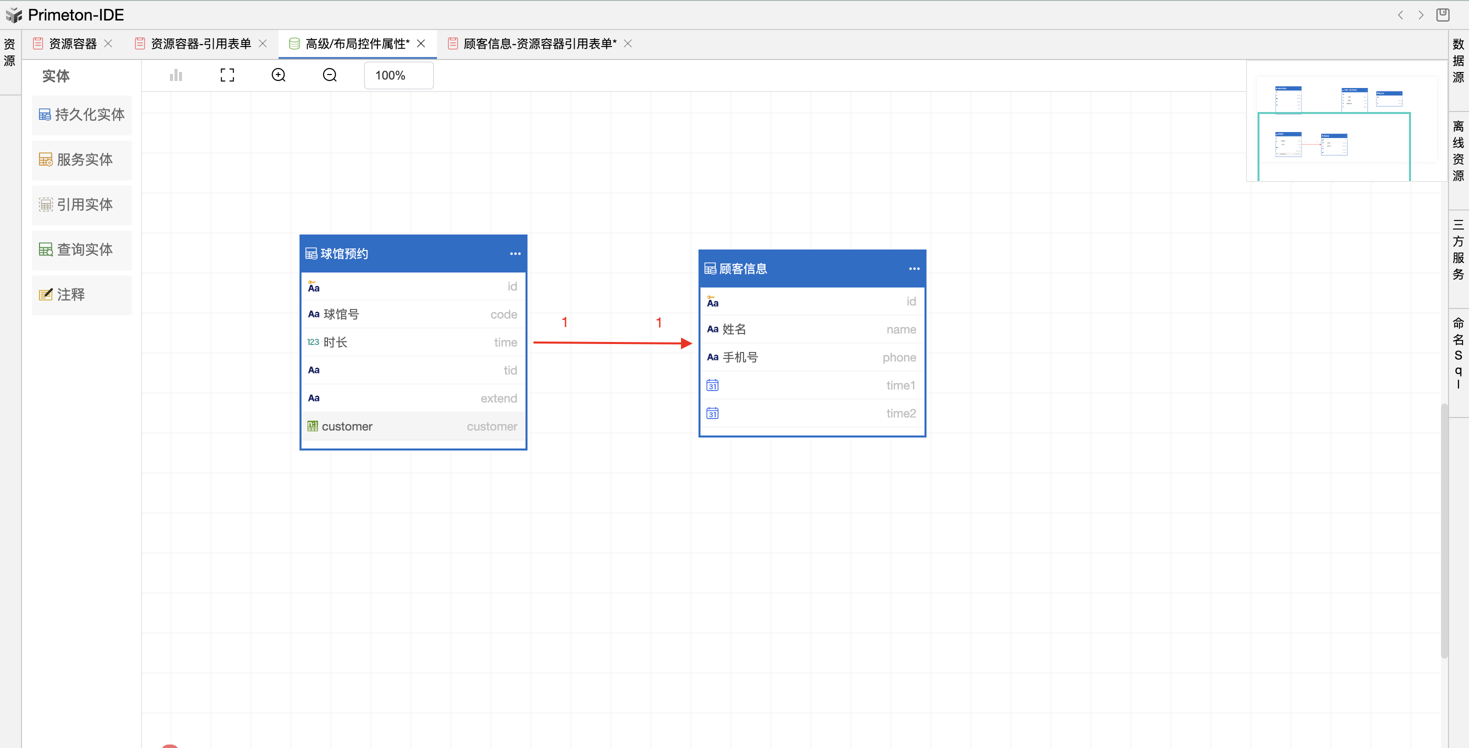Open the 球馆预约 entity options menu
The width and height of the screenshot is (1469, 748).
515,253
